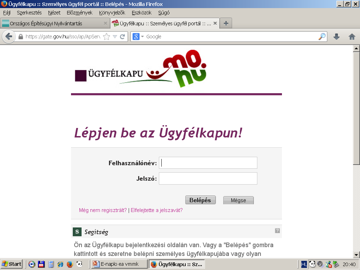
Task: Bookmark this page with the star icon
Action: (107, 37)
